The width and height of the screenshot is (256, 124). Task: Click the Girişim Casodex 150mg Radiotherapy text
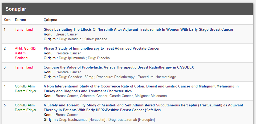pos(110,77)
